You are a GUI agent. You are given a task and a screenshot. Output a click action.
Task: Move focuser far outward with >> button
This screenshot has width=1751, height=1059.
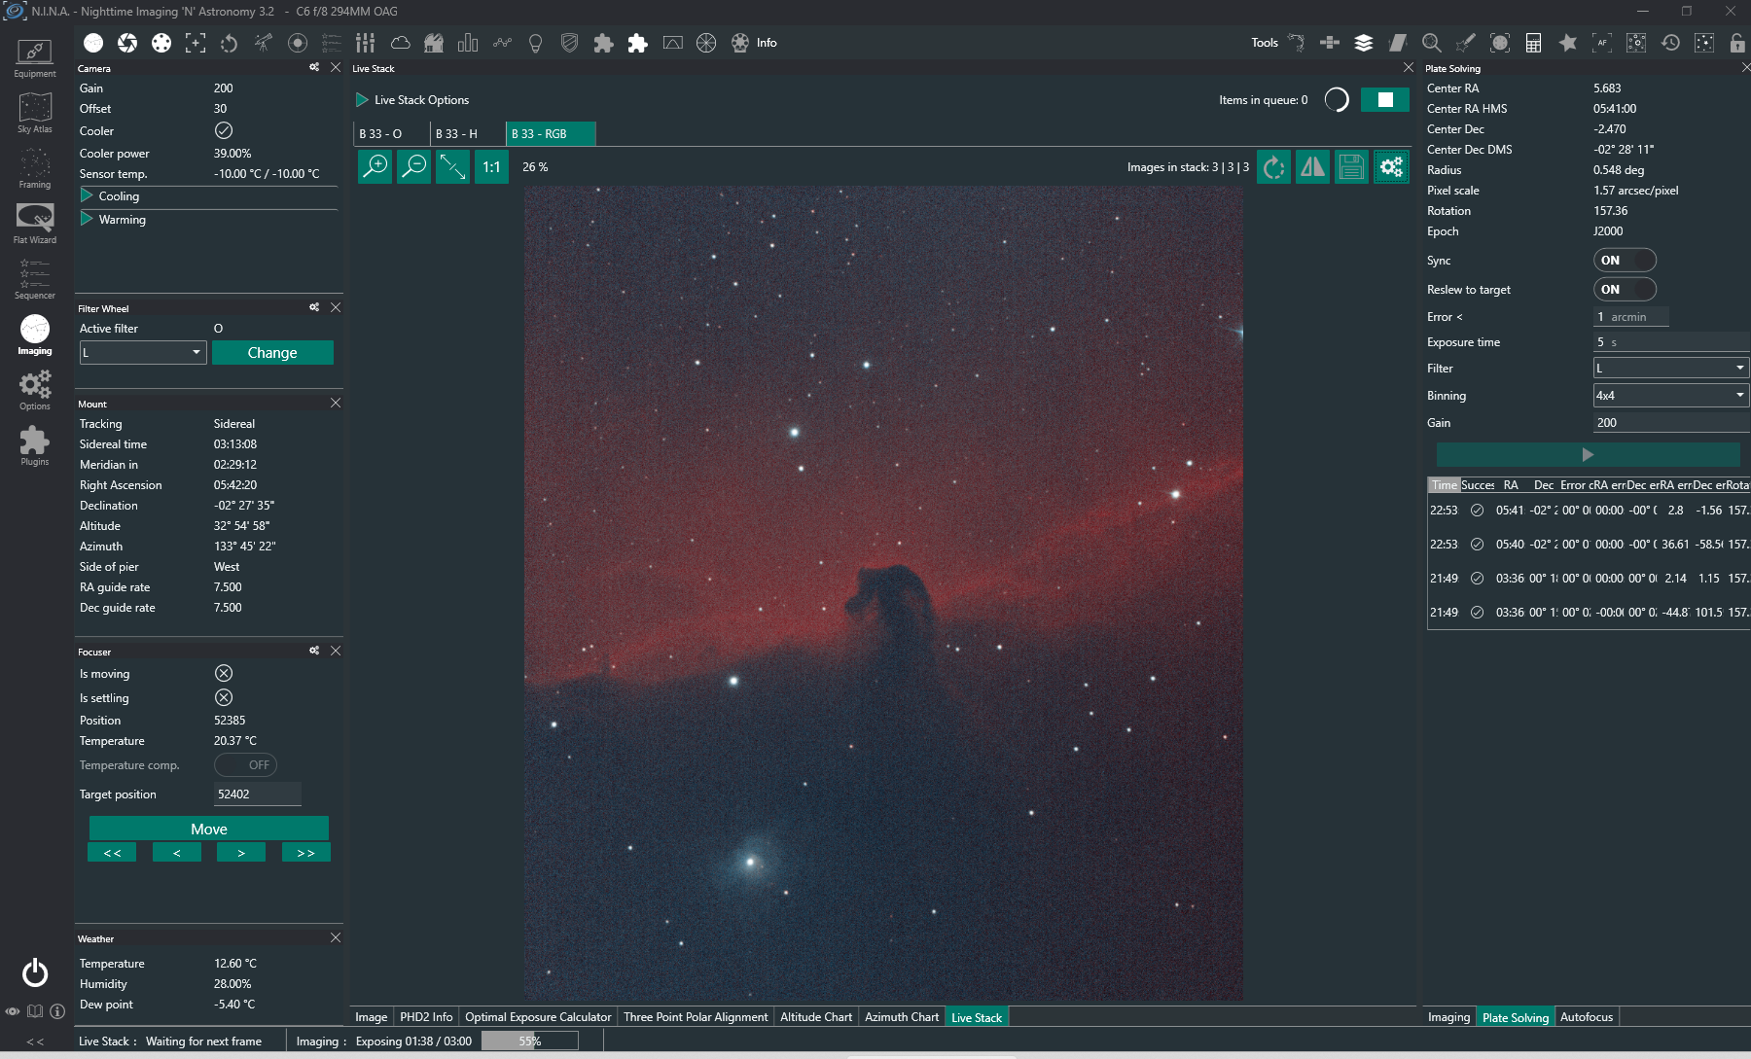[306, 853]
